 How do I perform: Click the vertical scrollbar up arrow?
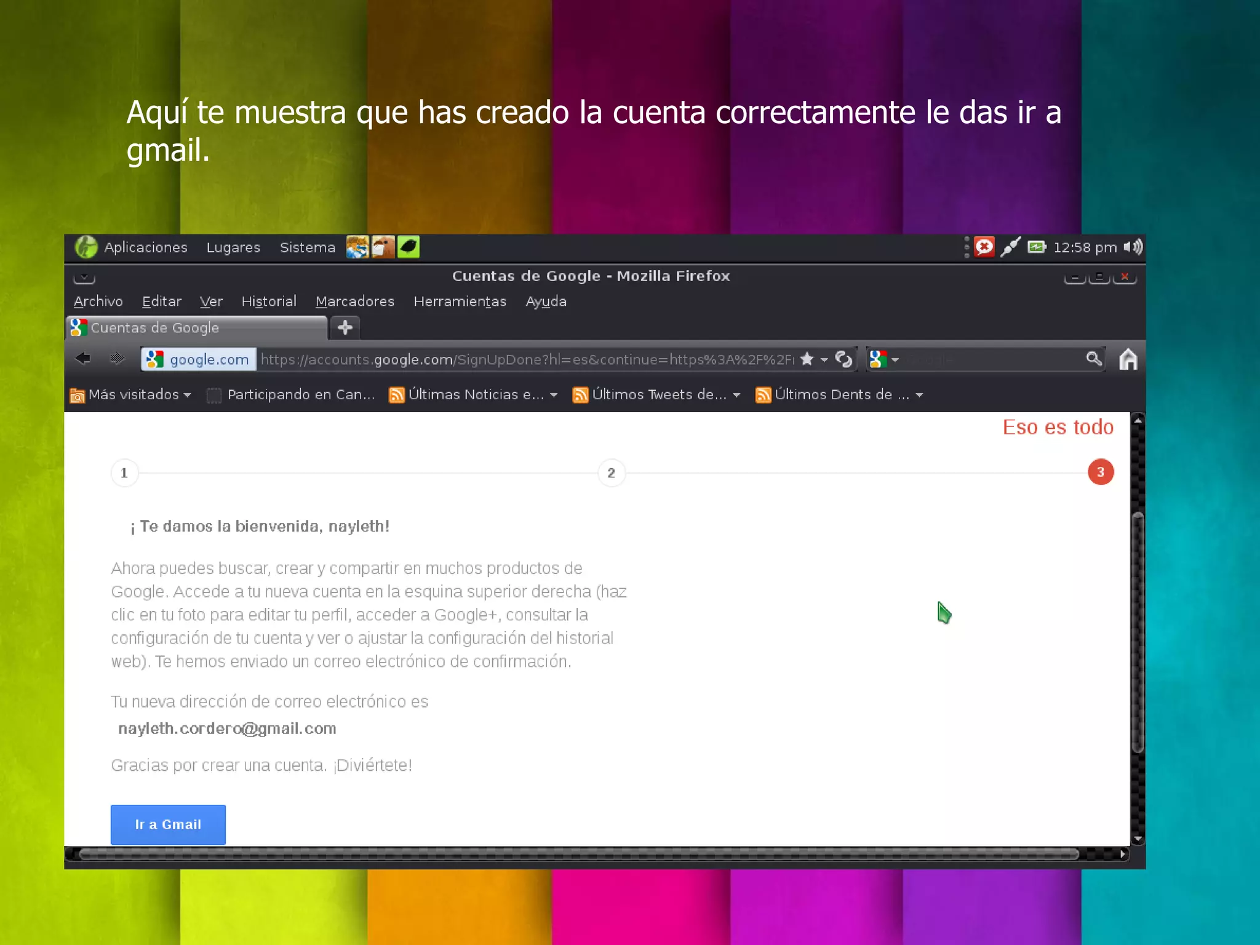[1138, 421]
